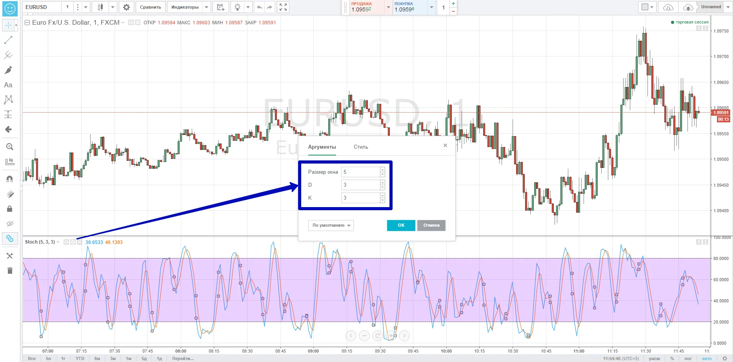Open Stoch (5, 3, 3) legend dropdown
Viewport: 733px width, 362px height.
(x=58, y=242)
